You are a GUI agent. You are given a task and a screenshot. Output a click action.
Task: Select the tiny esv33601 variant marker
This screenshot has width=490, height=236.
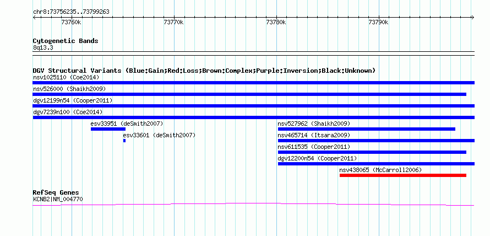tap(124, 141)
